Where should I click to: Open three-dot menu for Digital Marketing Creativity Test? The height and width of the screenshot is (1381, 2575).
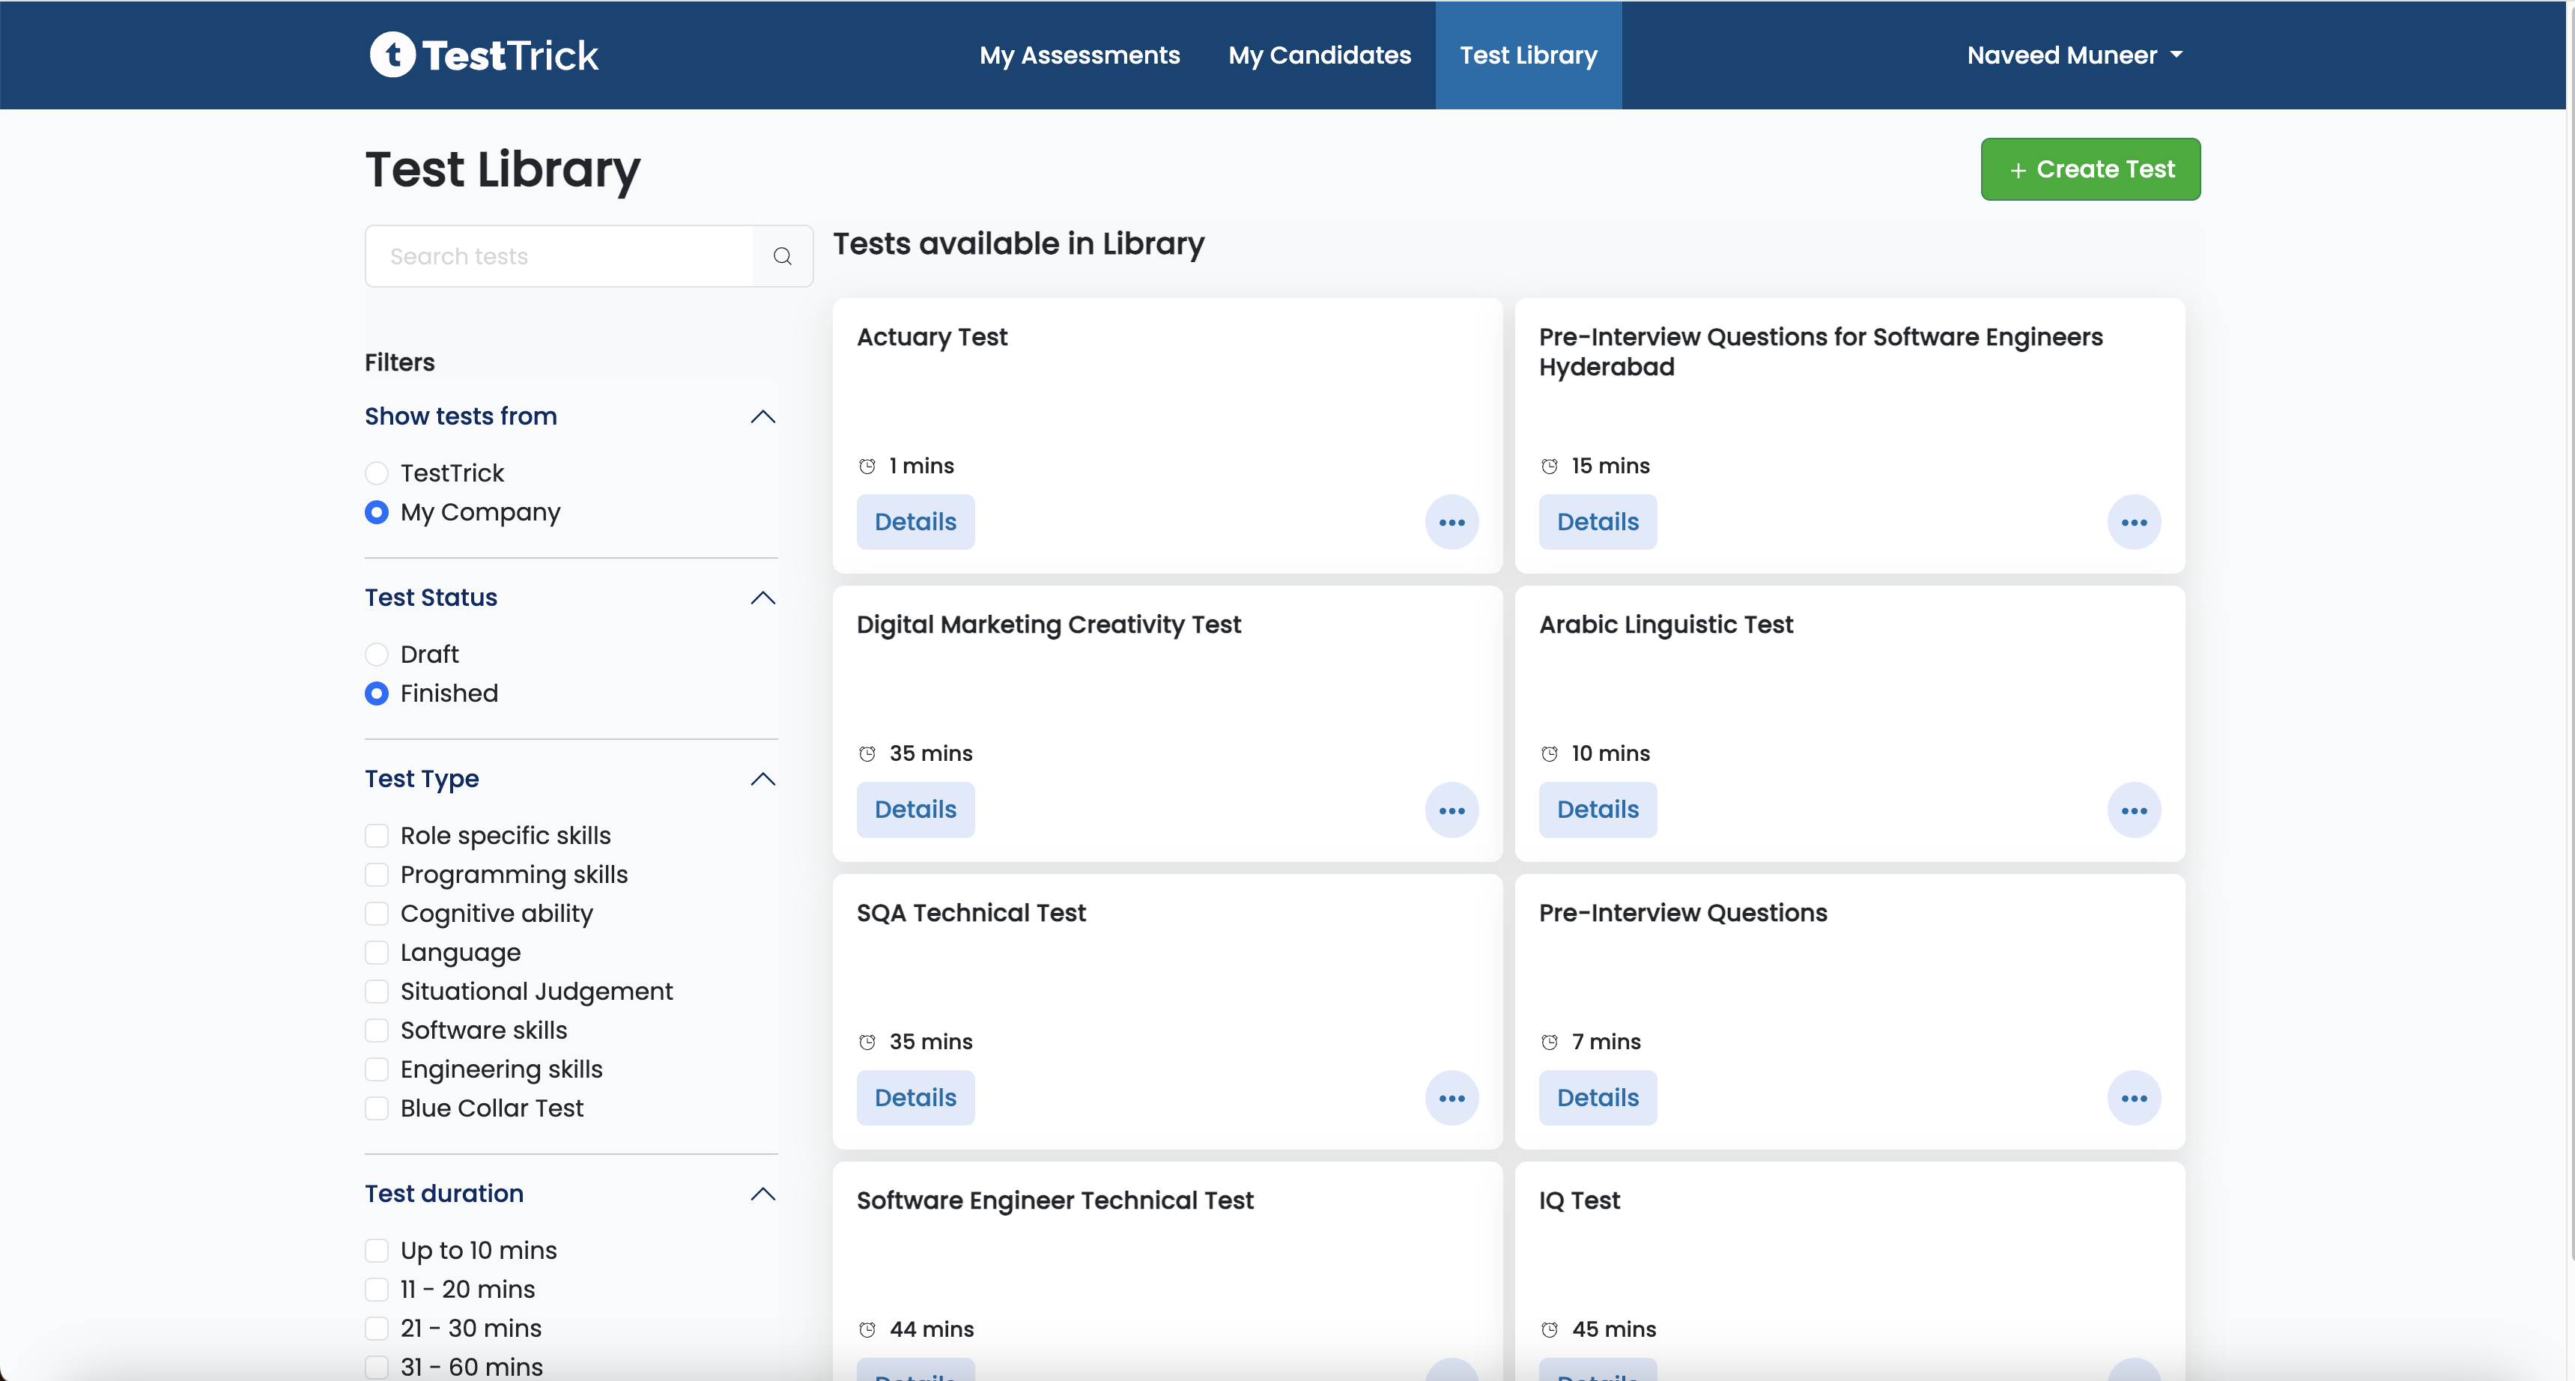[1452, 810]
